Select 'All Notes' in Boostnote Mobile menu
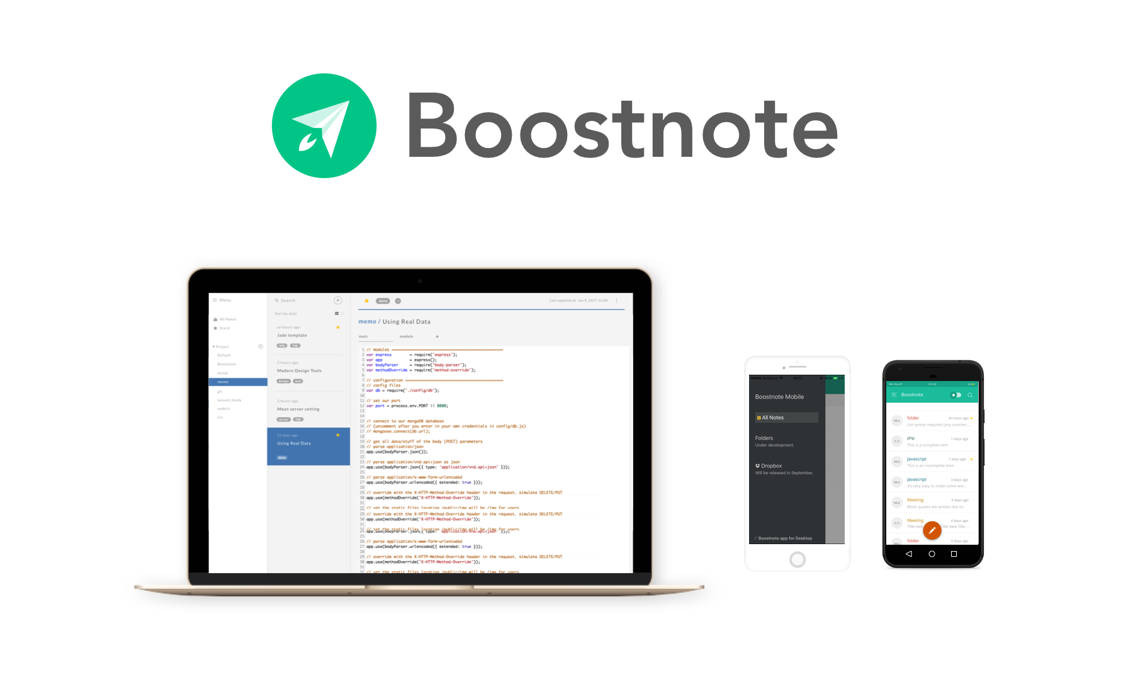Viewport: 1133px width, 677px height. [772, 417]
